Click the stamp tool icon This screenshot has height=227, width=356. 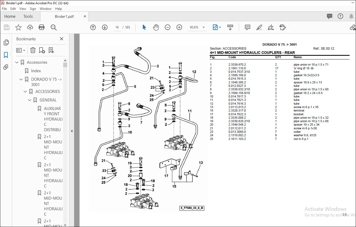pyautogui.click(x=283, y=27)
